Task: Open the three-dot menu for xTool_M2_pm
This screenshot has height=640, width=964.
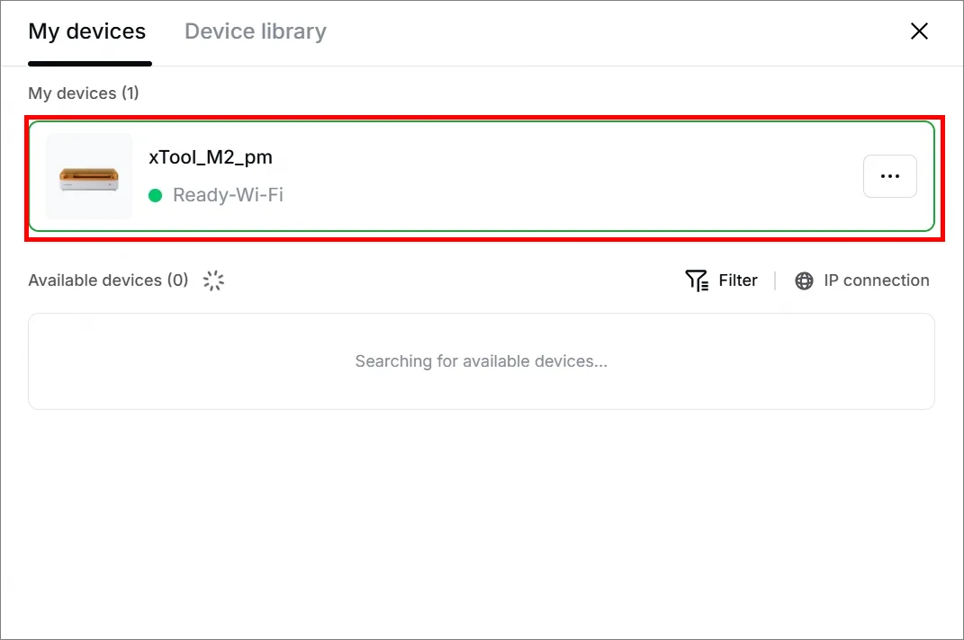Action: click(x=889, y=176)
